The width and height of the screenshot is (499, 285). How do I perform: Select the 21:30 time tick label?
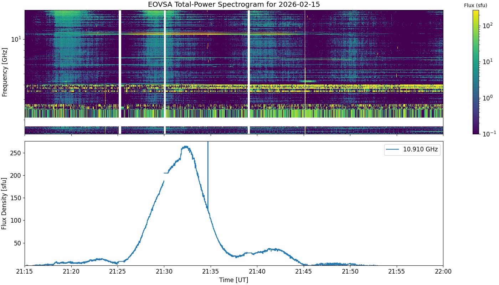(164, 271)
